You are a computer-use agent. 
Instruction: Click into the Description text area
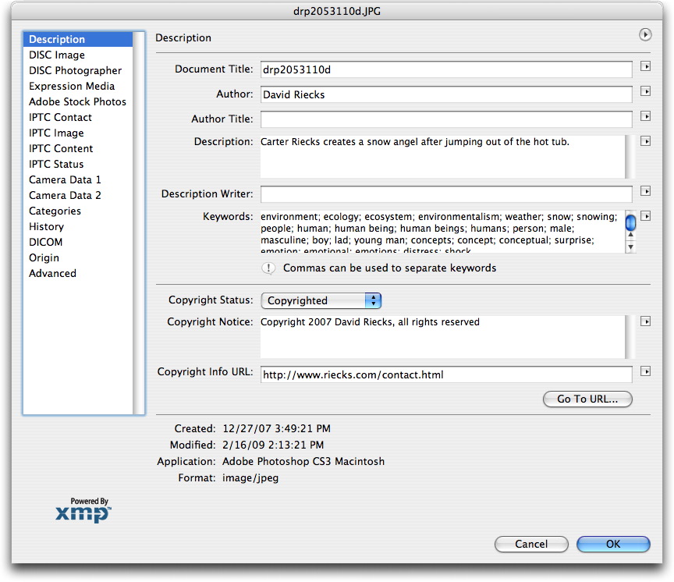pyautogui.click(x=443, y=157)
